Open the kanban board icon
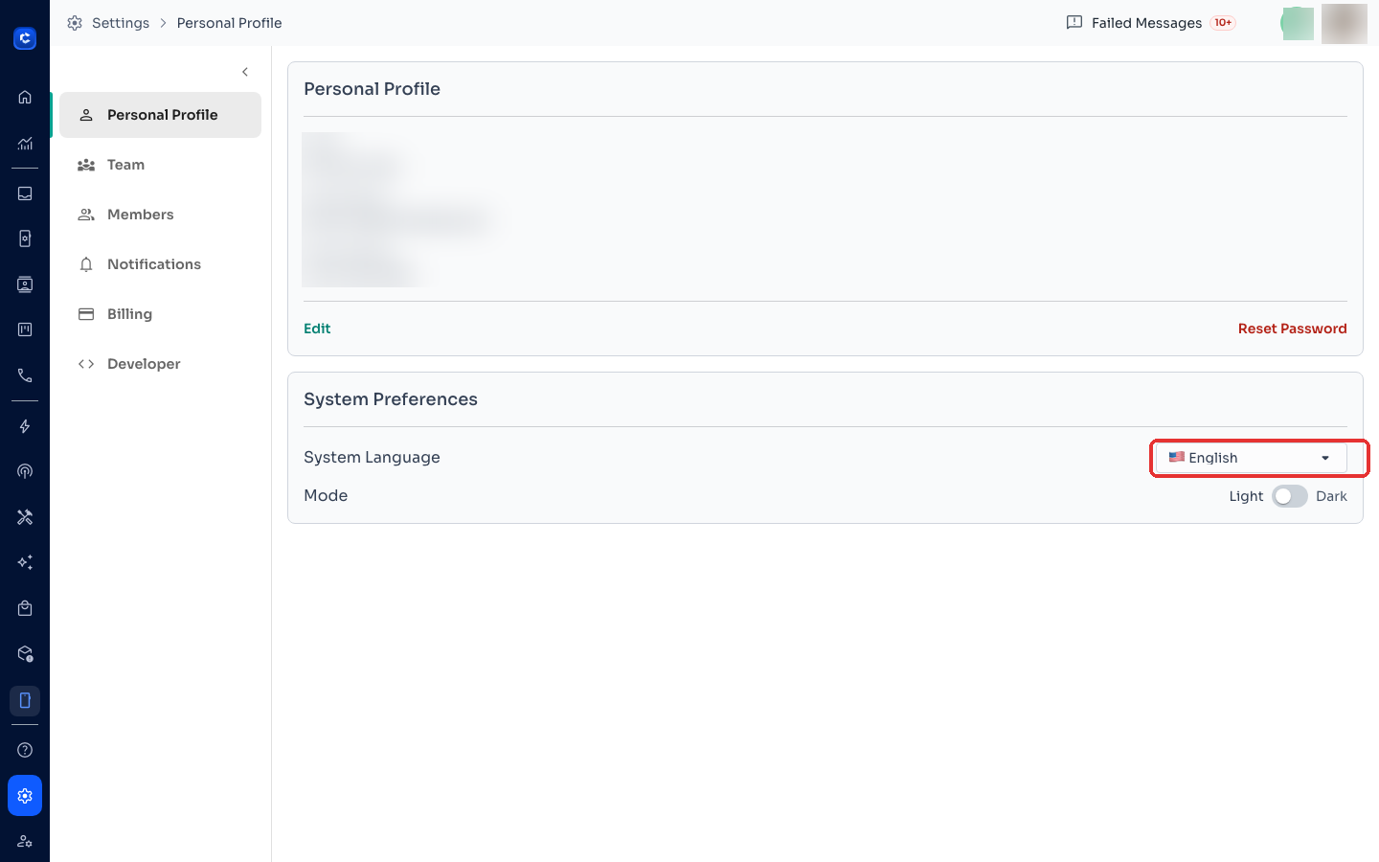Screen dimensions: 1379x862 (25, 329)
